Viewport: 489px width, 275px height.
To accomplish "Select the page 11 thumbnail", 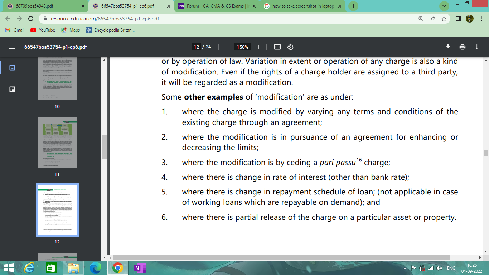I will (57, 143).
